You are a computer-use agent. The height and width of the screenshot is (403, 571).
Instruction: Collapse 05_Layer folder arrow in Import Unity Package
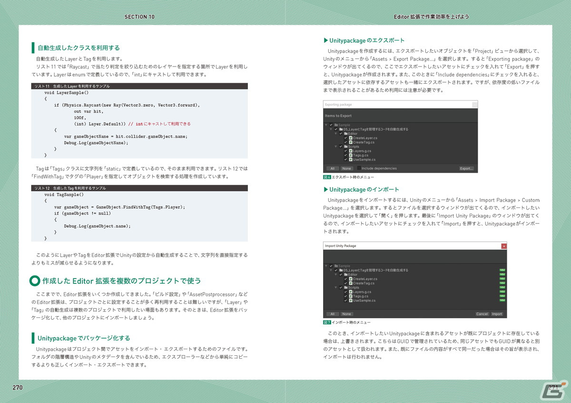coord(331,270)
